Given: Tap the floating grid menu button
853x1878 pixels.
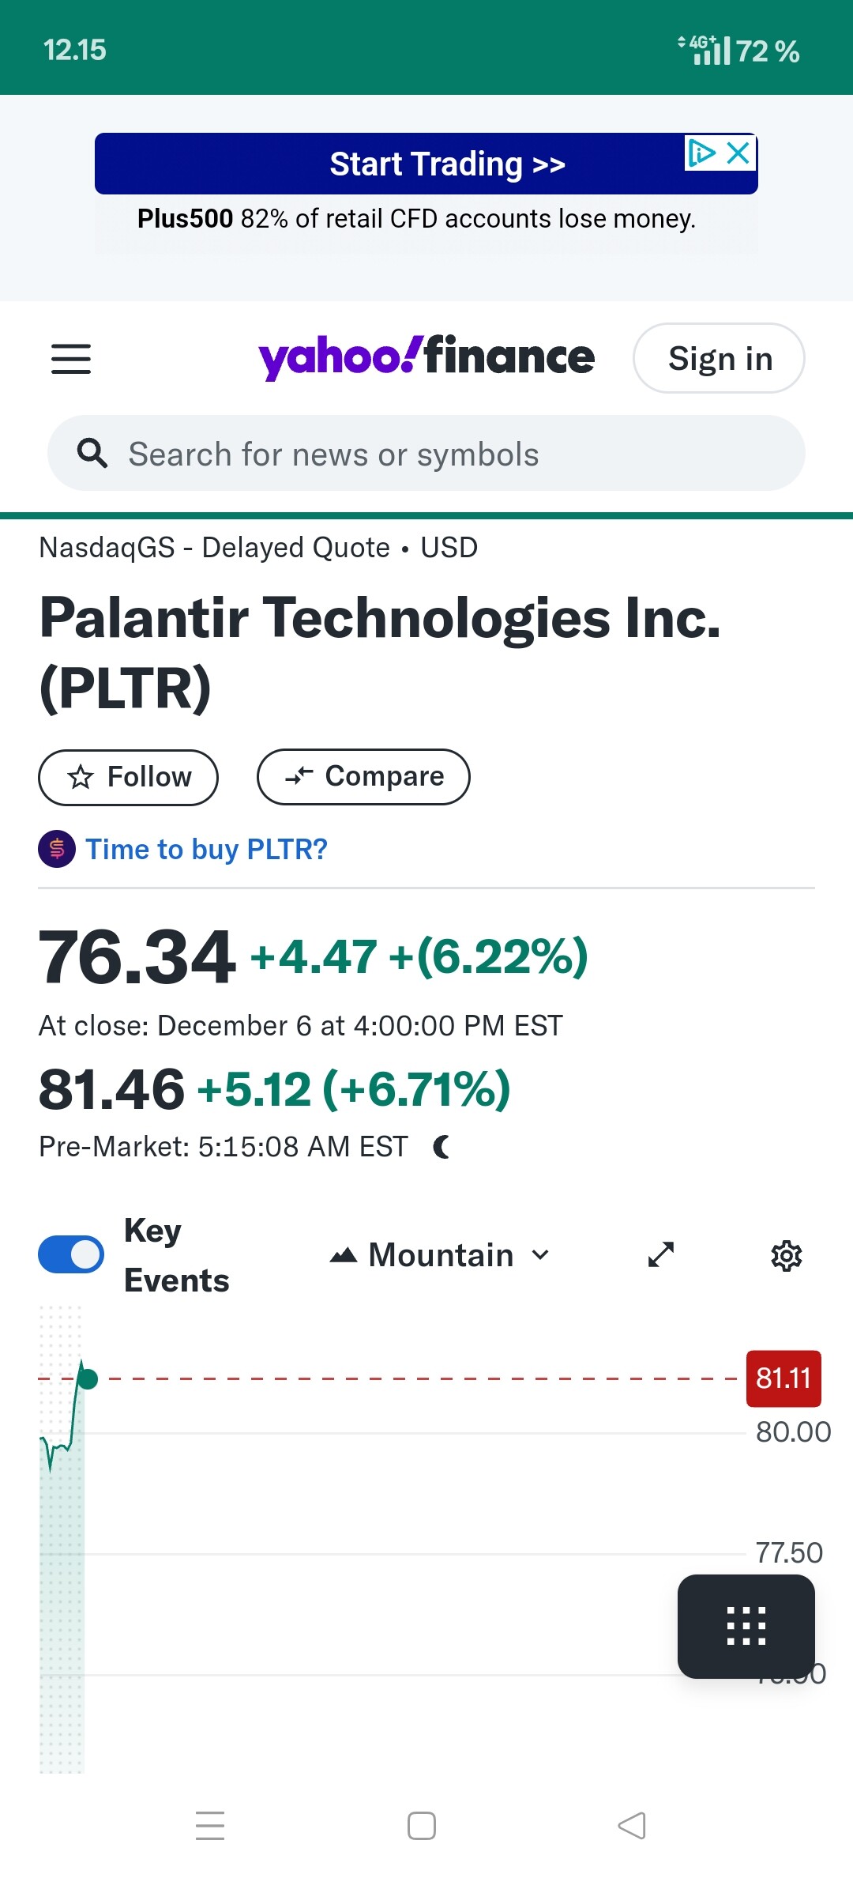Looking at the screenshot, I should tap(746, 1626).
